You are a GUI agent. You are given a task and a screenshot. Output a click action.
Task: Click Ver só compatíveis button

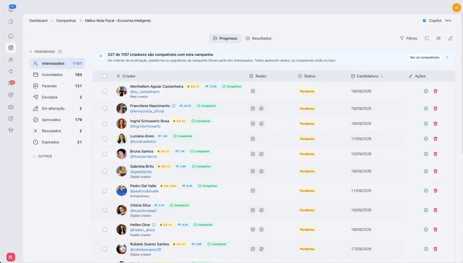pos(424,57)
